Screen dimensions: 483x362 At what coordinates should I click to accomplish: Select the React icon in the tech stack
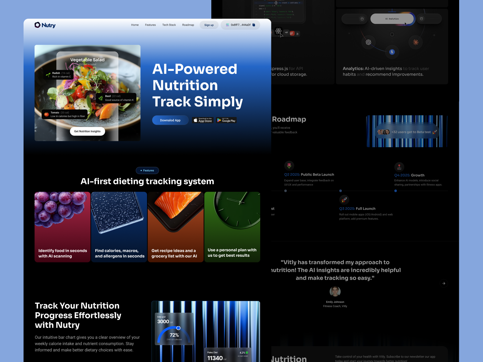[x=278, y=31]
